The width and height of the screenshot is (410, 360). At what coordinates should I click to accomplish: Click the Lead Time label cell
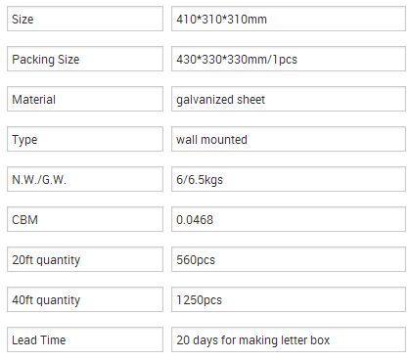(x=85, y=339)
